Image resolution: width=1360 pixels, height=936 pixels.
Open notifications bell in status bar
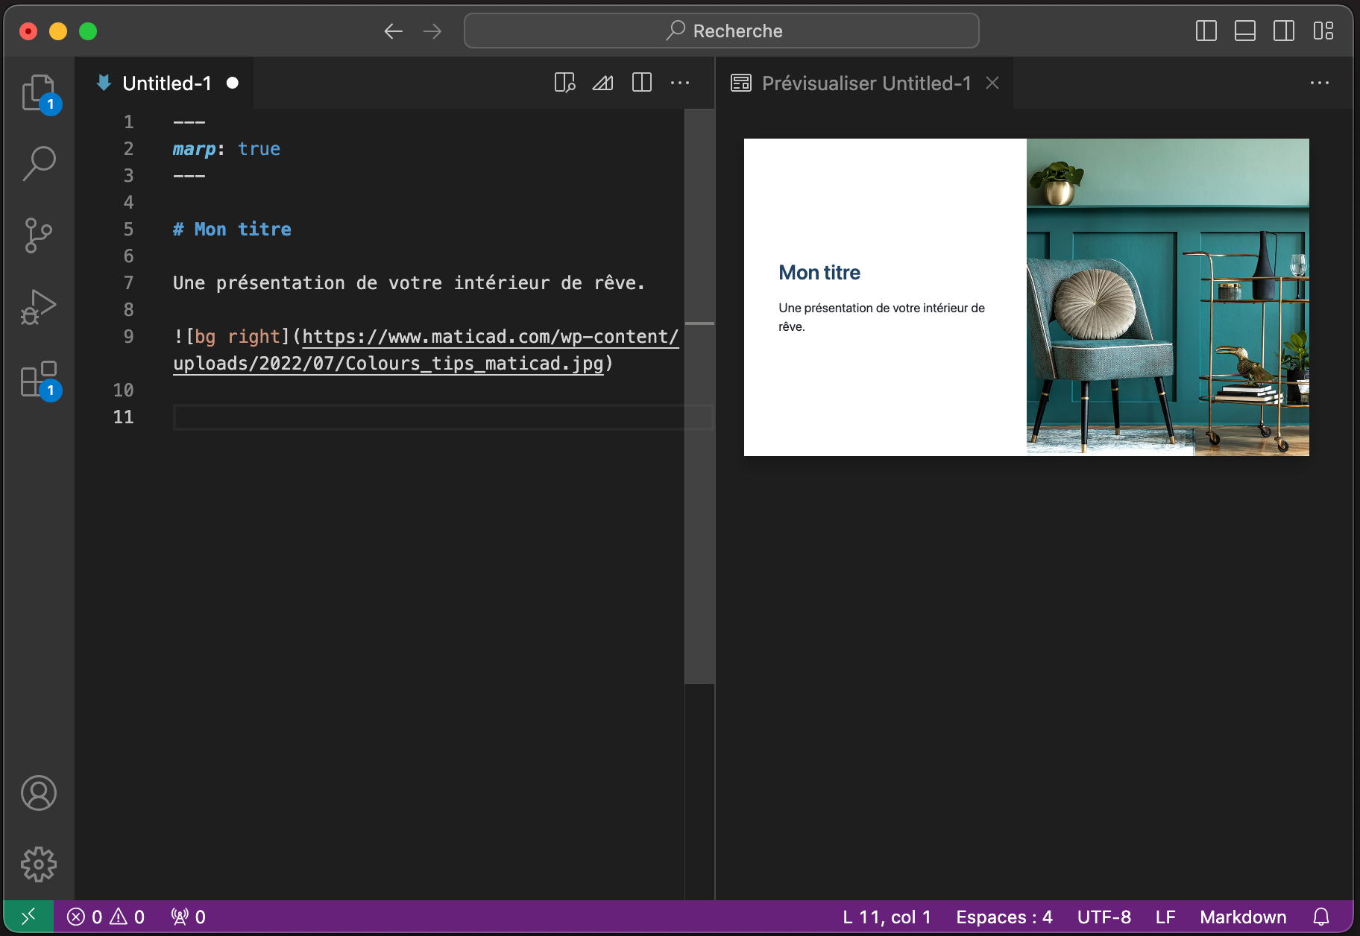coord(1321,917)
